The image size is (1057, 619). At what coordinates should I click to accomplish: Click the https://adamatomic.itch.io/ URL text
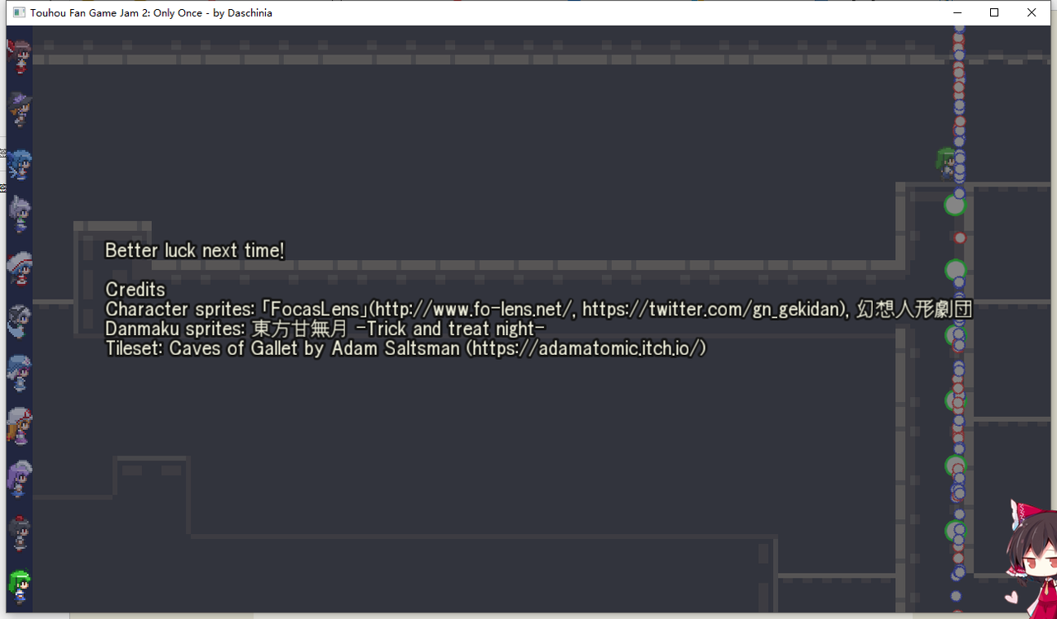(x=586, y=348)
